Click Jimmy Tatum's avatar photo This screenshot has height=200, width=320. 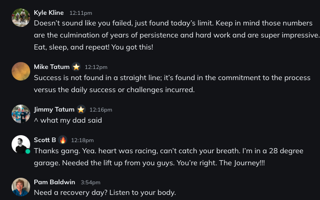coord(21,114)
